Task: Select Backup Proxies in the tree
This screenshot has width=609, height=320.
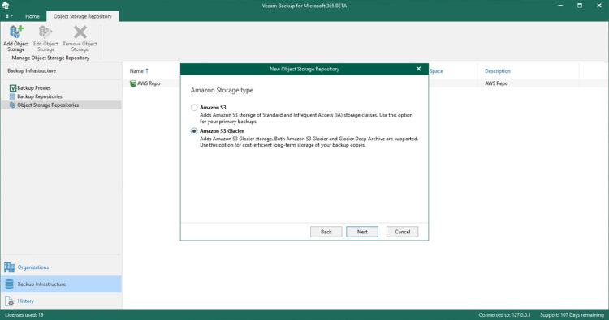Action: pos(34,88)
